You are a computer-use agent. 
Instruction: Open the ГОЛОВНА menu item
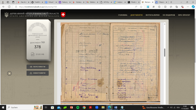[123, 15]
